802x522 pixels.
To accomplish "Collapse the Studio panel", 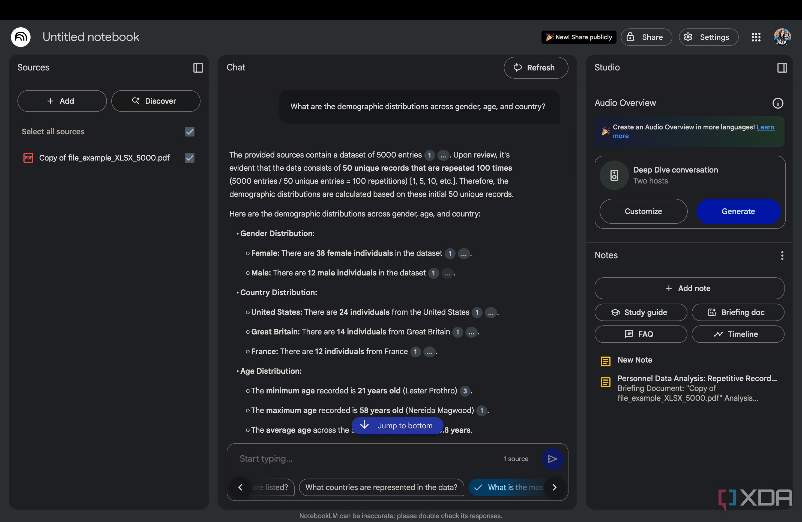I will 782,68.
